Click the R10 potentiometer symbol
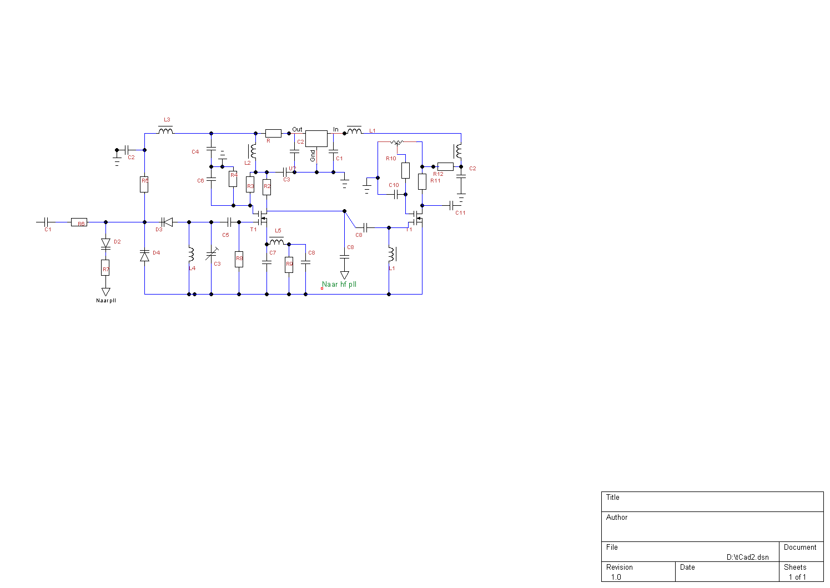Screen dimensions: 830x588 398,143
